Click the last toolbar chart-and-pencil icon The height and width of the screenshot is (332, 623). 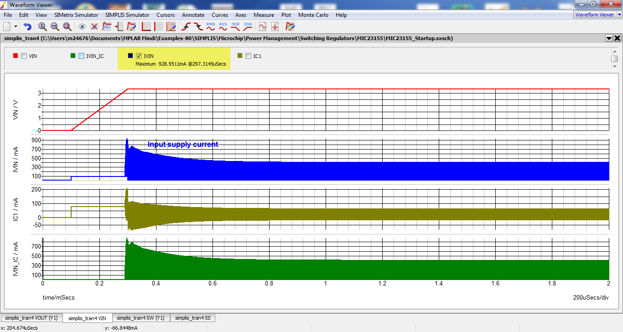point(290,26)
